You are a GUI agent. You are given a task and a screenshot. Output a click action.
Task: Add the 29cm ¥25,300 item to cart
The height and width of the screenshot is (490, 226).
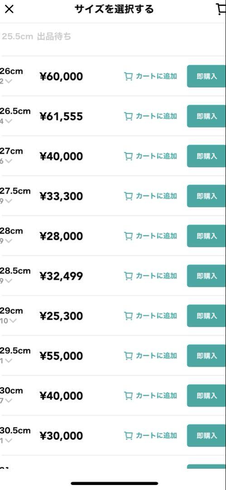point(150,316)
